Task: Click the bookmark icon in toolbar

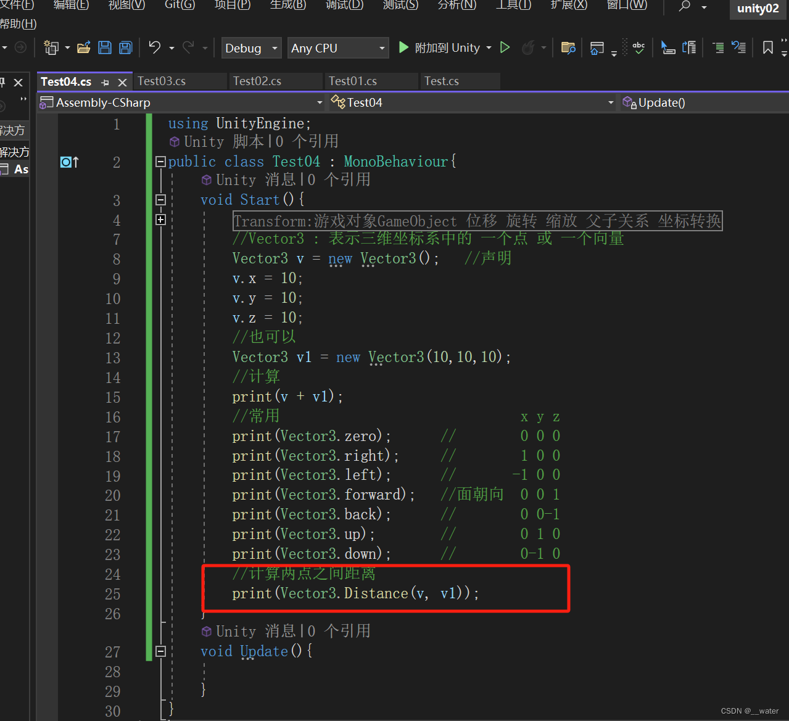Action: 767,47
